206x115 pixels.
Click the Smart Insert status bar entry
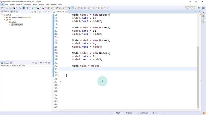coord(144,113)
